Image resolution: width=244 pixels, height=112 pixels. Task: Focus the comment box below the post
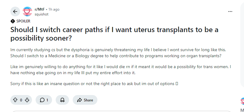(x=121, y=111)
